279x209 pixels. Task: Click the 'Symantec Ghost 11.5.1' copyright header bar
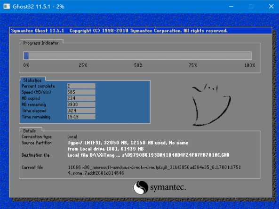coord(141,31)
